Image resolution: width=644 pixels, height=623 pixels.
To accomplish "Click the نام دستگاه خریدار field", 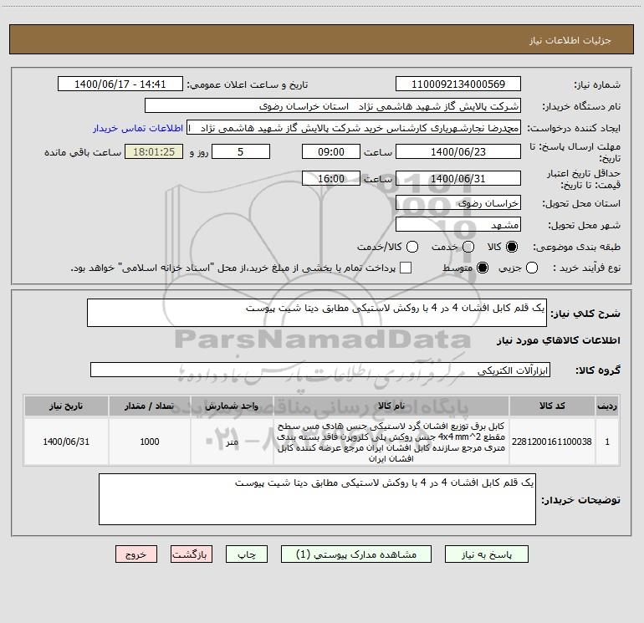I will (x=333, y=105).
